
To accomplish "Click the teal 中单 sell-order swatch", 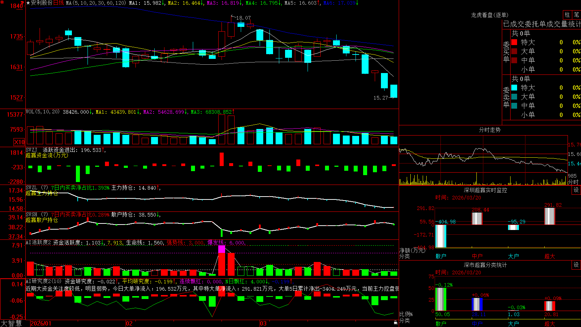I will [x=514, y=105].
